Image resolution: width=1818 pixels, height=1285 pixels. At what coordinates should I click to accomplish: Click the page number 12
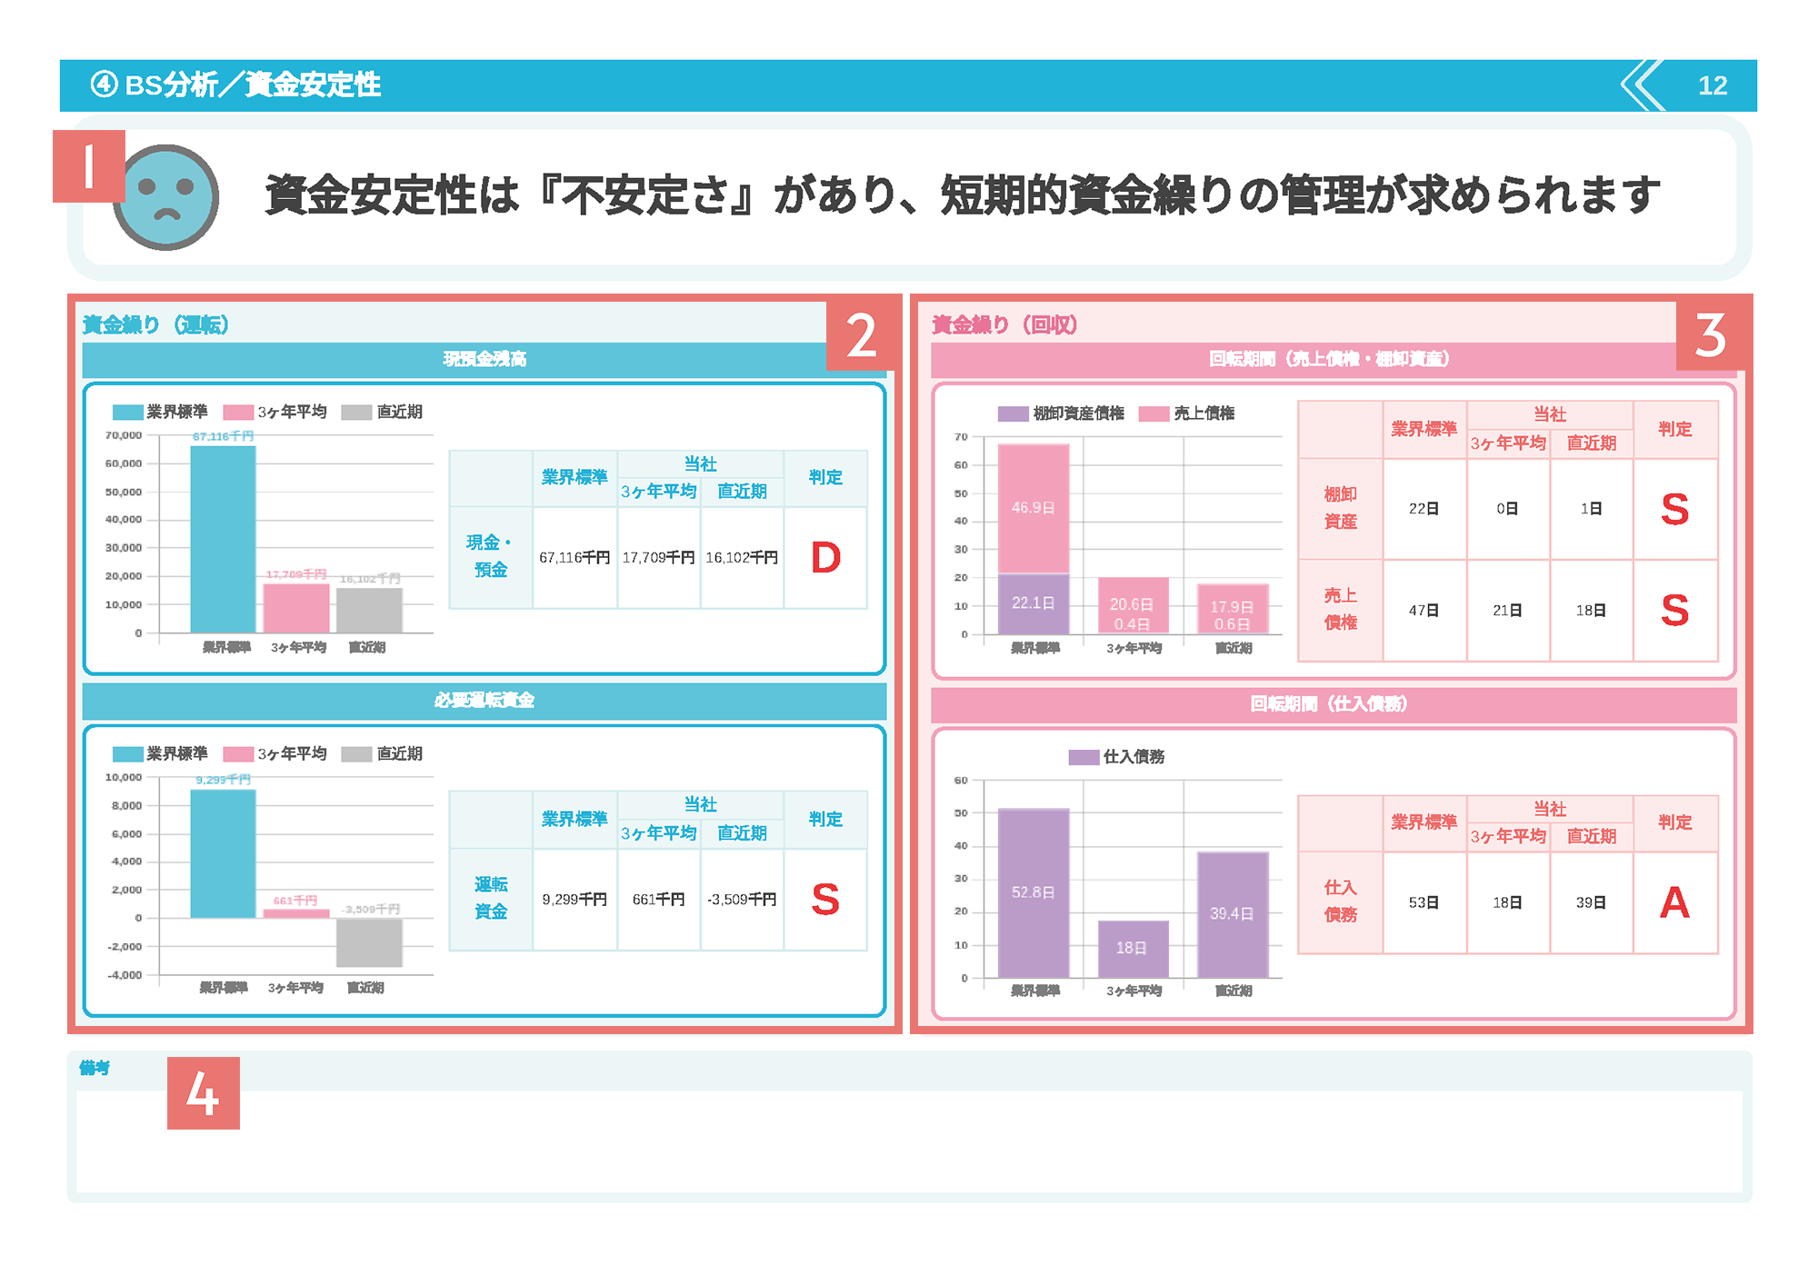click(1713, 87)
